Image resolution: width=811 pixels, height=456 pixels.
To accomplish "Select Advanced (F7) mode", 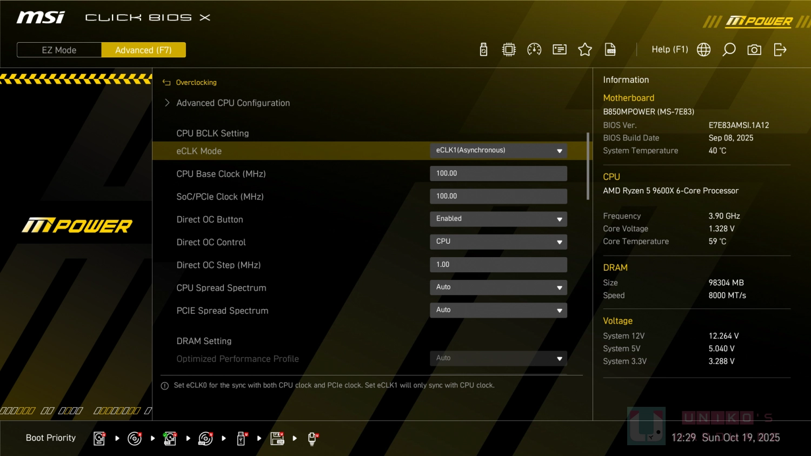I will coord(143,50).
